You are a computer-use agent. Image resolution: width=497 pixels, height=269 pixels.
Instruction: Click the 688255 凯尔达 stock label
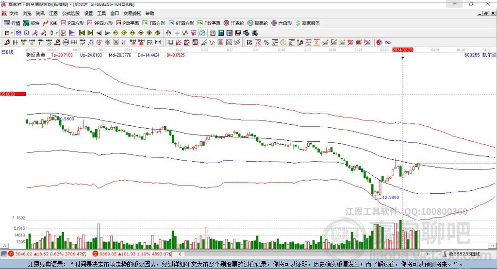pos(480,55)
